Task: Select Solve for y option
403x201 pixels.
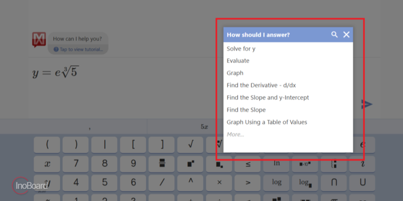Action: pyautogui.click(x=241, y=49)
